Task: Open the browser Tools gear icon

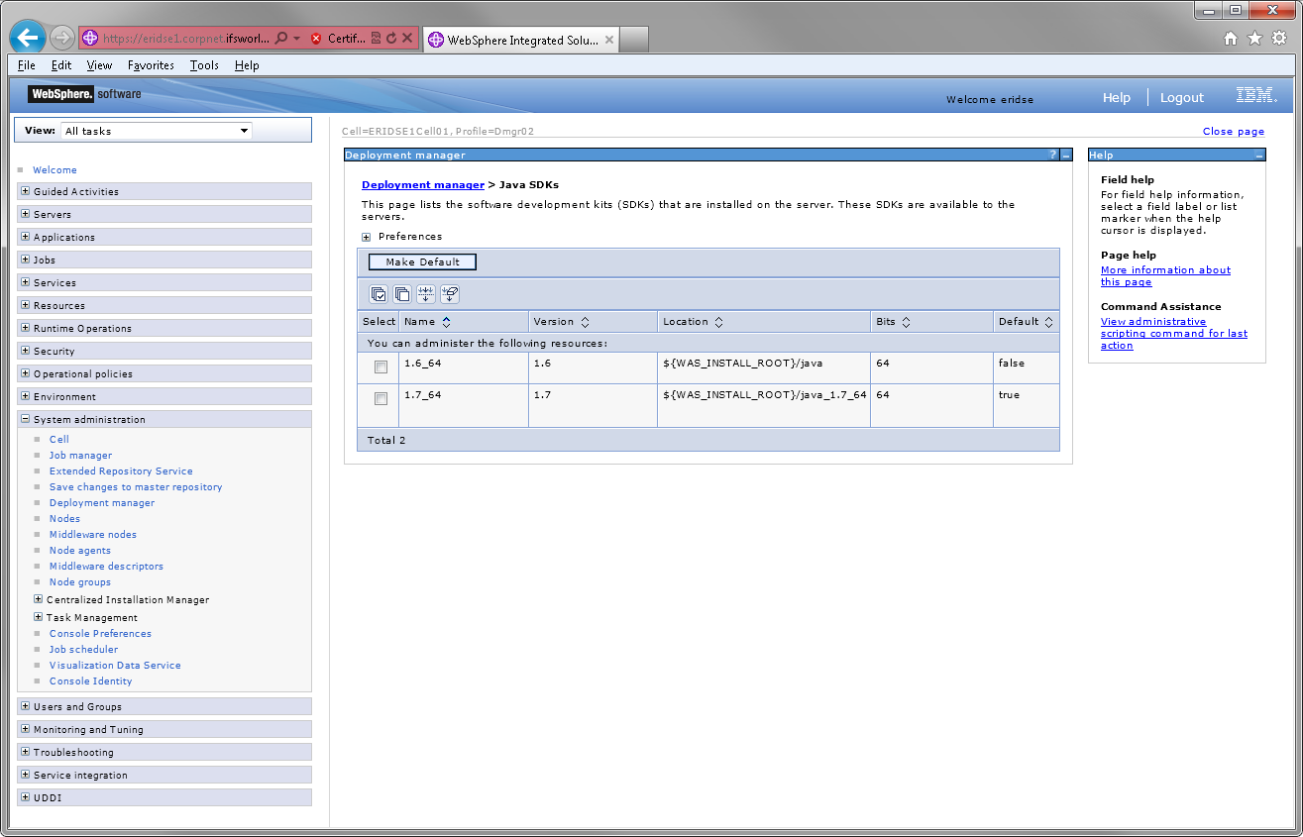Action: 1278,39
